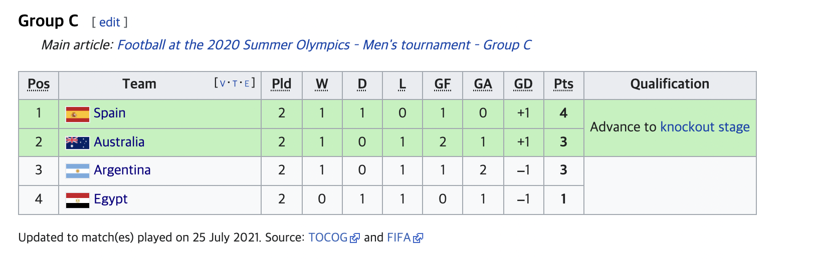Open the TOCOG source link
814x263 pixels.
click(328, 237)
